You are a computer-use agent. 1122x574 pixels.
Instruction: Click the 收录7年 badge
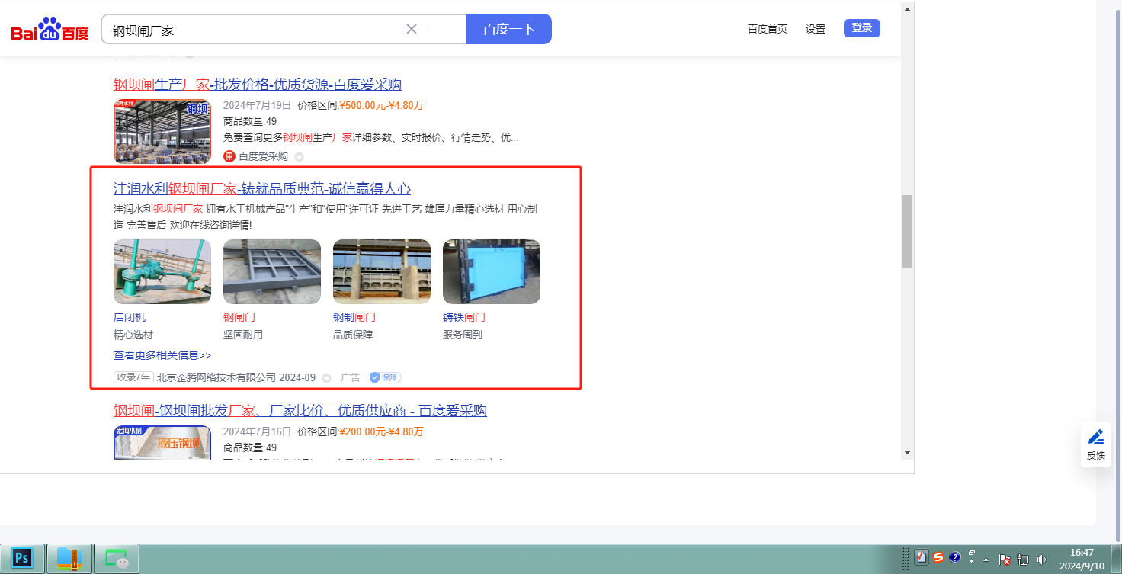[133, 377]
